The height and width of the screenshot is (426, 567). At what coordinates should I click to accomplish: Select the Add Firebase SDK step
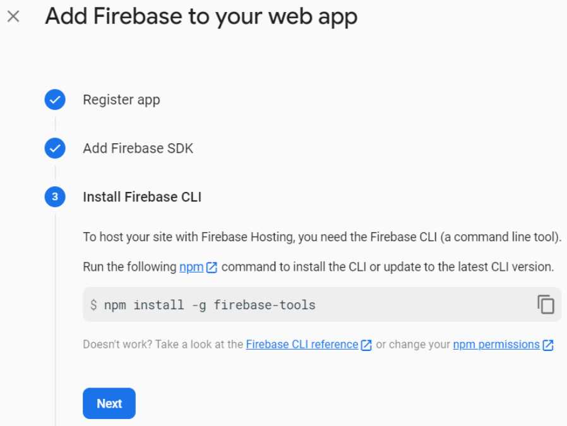click(138, 148)
